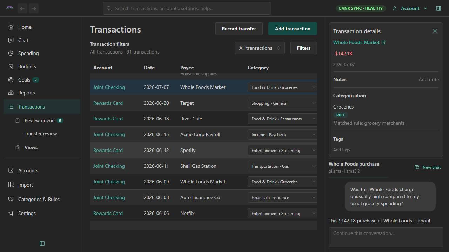Open Chat in the sidebar
Screen dimensions: 449x252
pyautogui.click(x=42, y=40)
